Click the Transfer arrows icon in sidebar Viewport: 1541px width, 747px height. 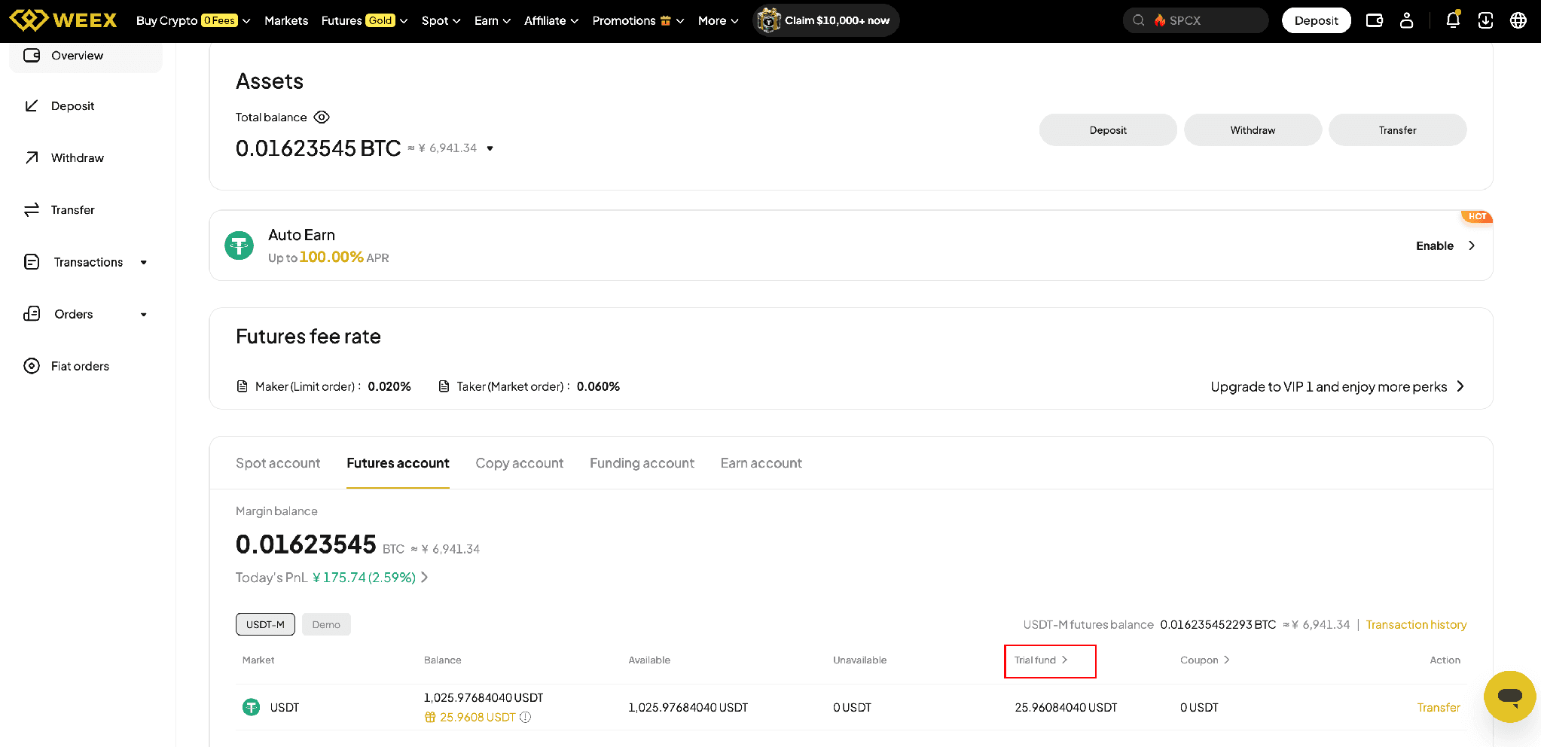32,210
